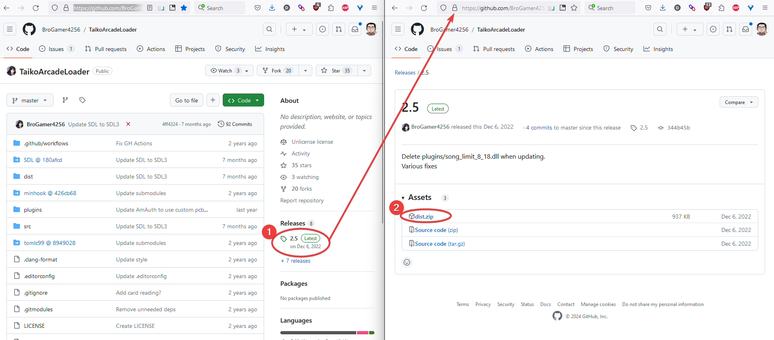Open Actions tab in the left window
The image size is (774, 340).
click(x=151, y=49)
